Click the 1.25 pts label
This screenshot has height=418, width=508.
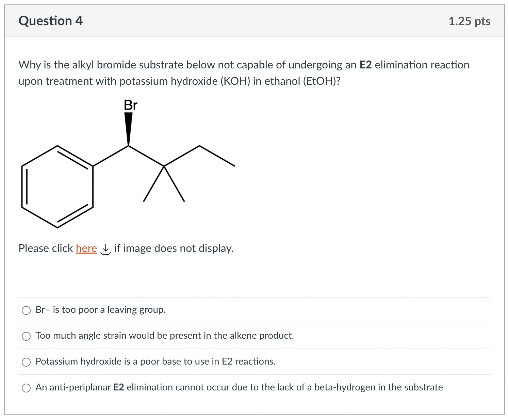pyautogui.click(x=469, y=21)
